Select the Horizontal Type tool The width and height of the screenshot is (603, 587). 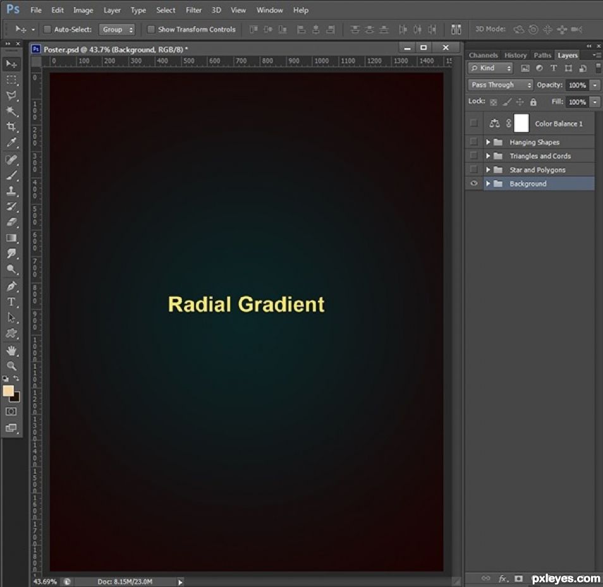pos(11,302)
